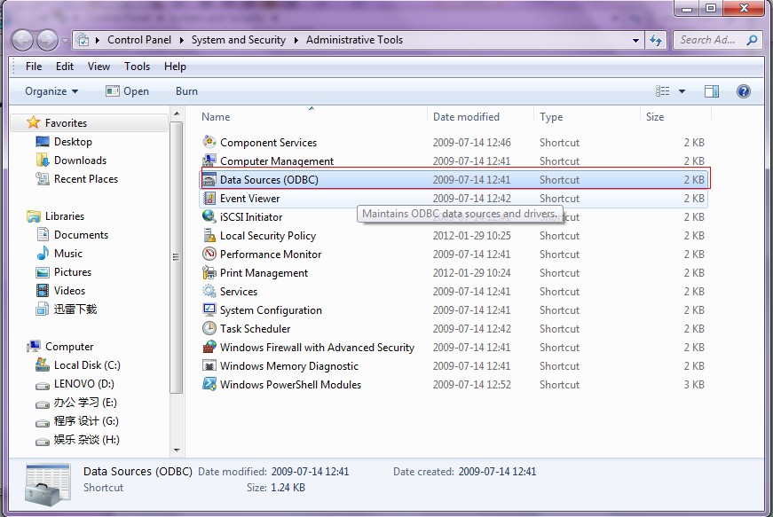The height and width of the screenshot is (517, 773).
Task: Click the Local Disk (C:) drive icon
Action: point(43,364)
